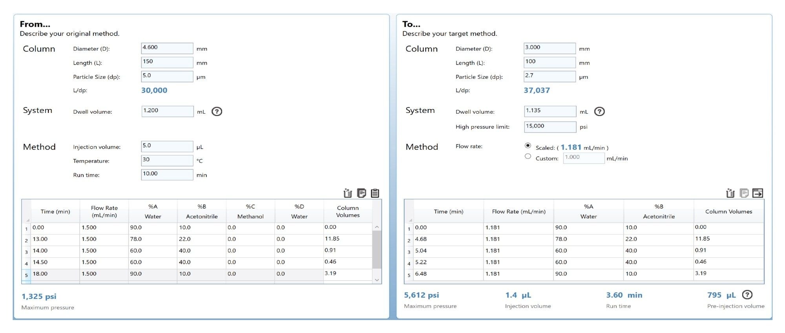This screenshot has width=785, height=333.
Task: Click Time cell 6.48 in target table
Action: [x=449, y=275]
